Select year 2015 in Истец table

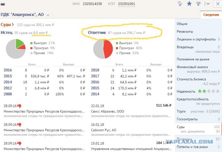[8, 76]
